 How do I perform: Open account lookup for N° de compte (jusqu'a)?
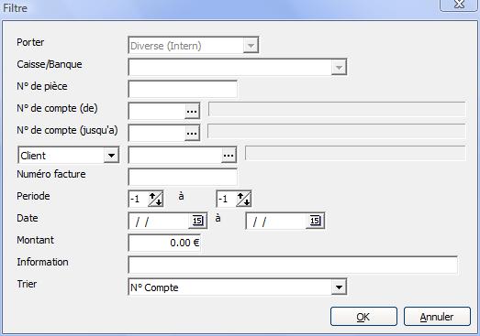pyautogui.click(x=192, y=133)
